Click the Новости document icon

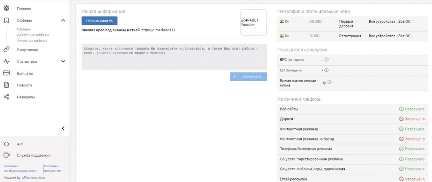(x=6, y=85)
